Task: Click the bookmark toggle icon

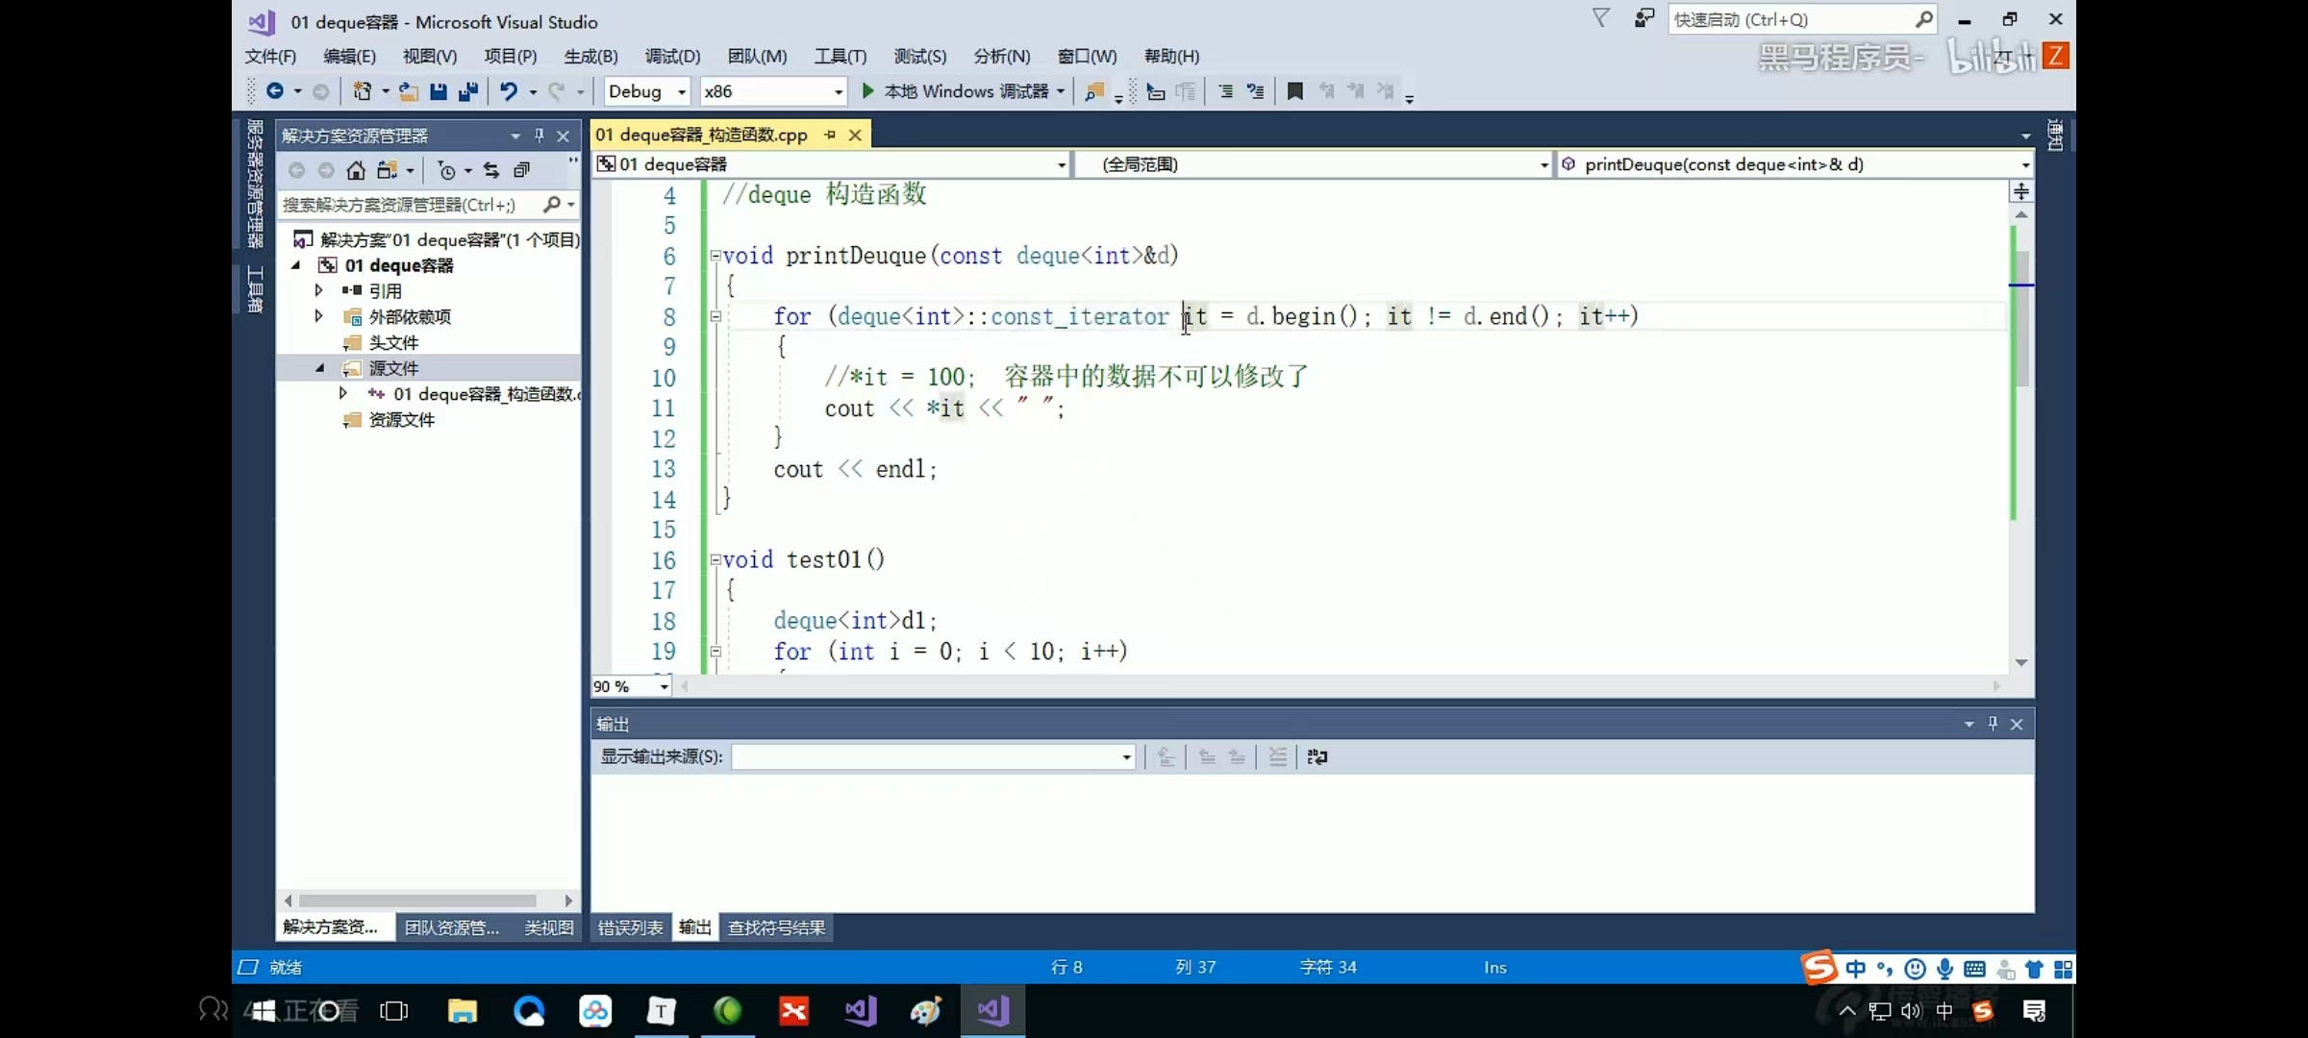Action: [1295, 91]
